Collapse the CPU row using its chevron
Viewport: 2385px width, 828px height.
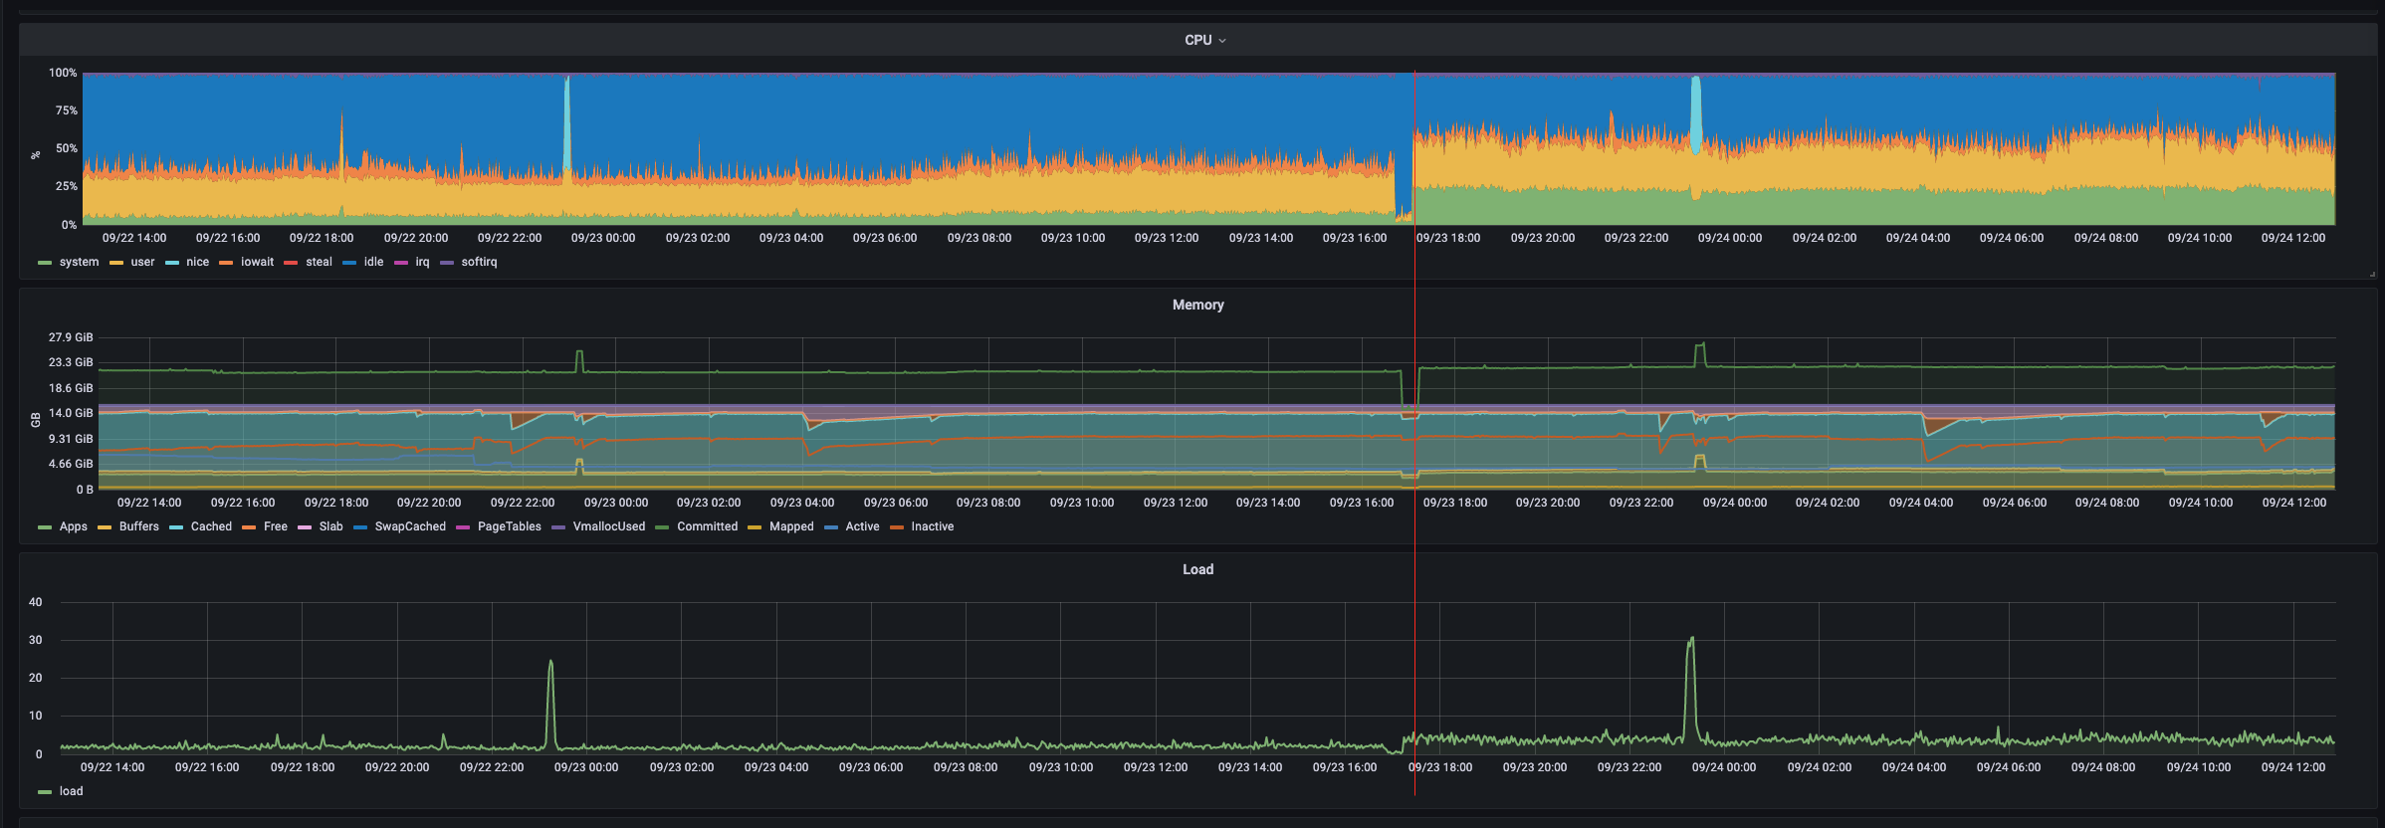pyautogui.click(x=1222, y=41)
